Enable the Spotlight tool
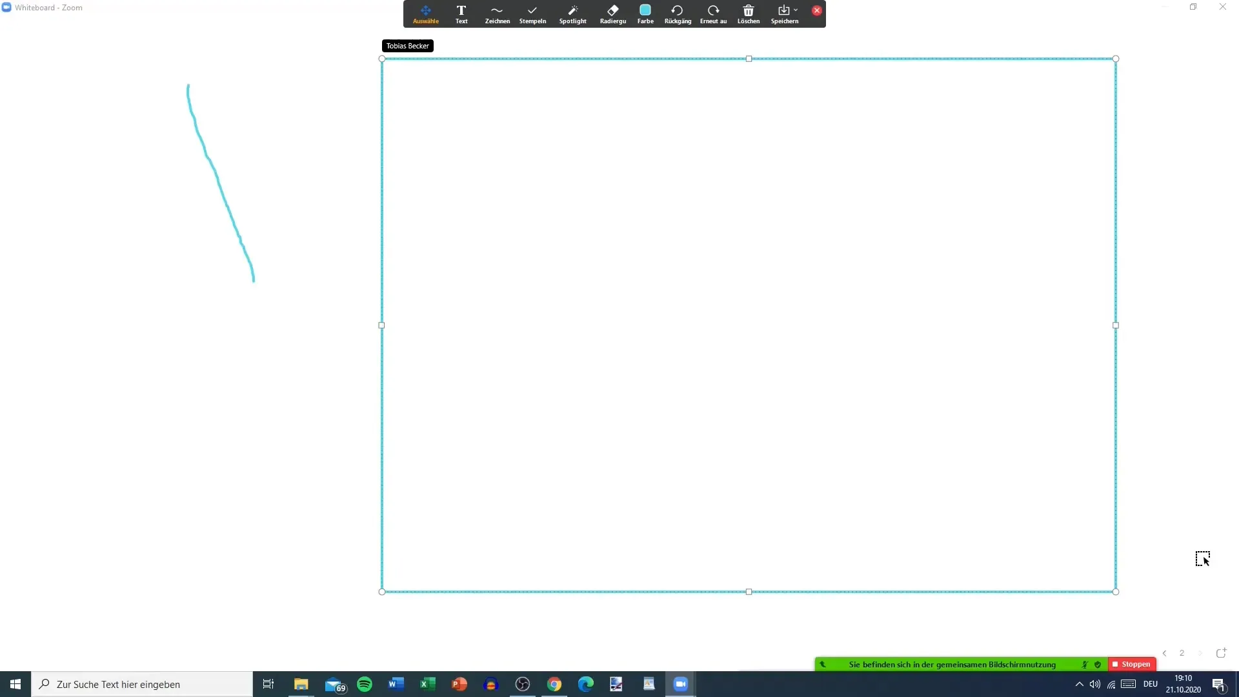Viewport: 1239px width, 697px height. click(x=572, y=14)
